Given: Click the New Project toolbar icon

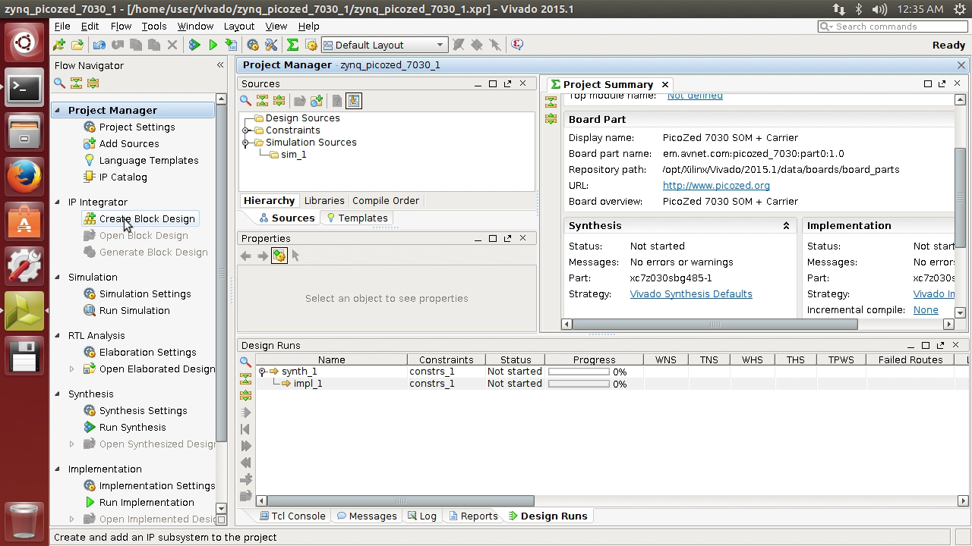Looking at the screenshot, I should click(x=58, y=45).
